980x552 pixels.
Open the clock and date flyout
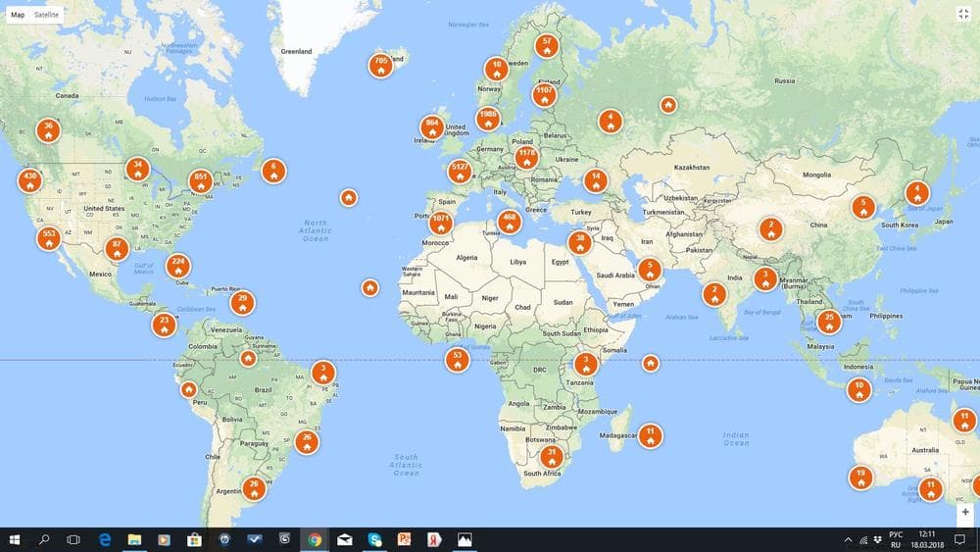927,539
